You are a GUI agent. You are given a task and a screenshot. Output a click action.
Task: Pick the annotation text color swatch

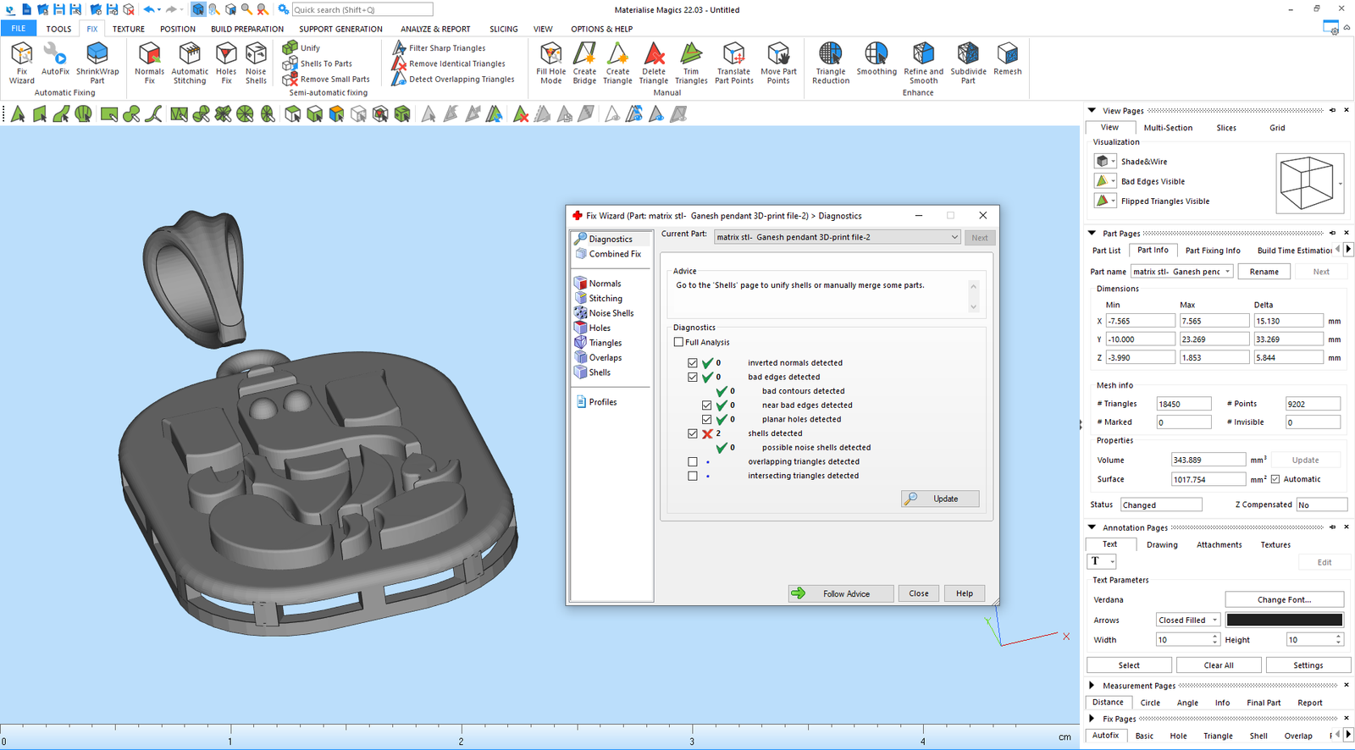[1284, 620]
